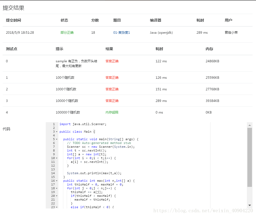
Task: Collapse the for loop fold at line 18
Action: click(x=57, y=188)
